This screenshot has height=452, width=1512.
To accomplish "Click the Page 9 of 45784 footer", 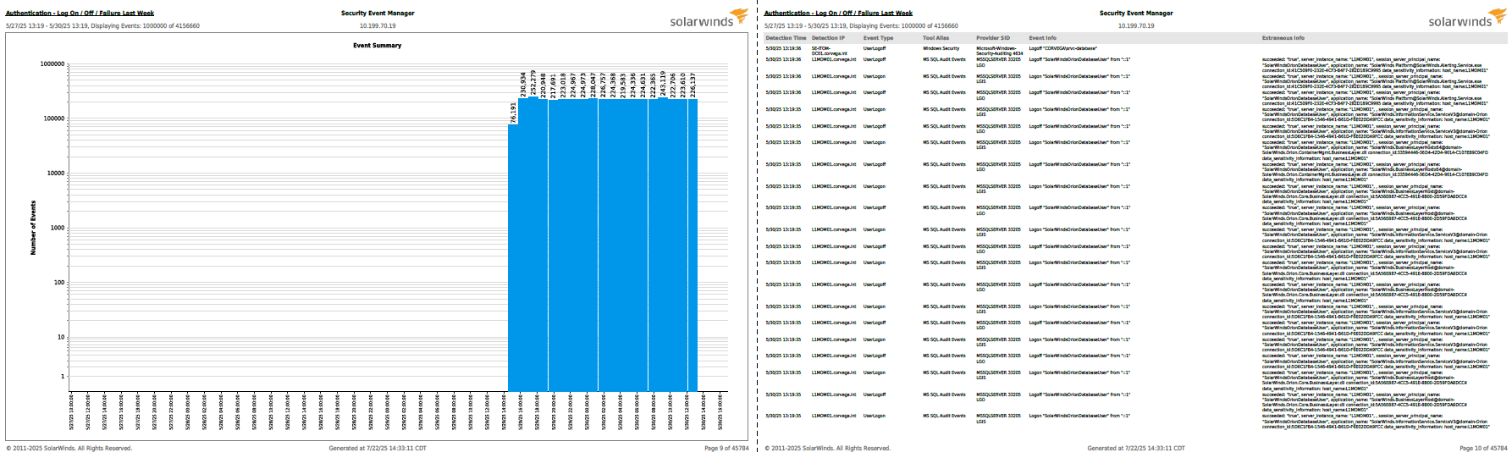I will coord(726,449).
